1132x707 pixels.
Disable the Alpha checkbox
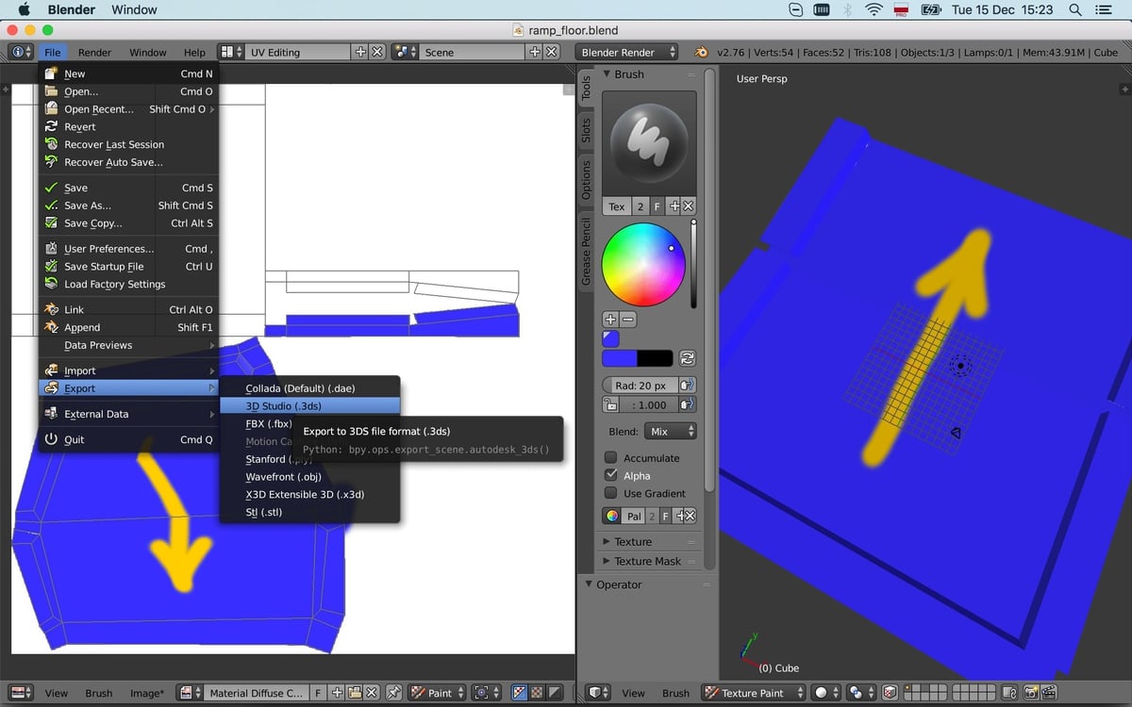(611, 475)
